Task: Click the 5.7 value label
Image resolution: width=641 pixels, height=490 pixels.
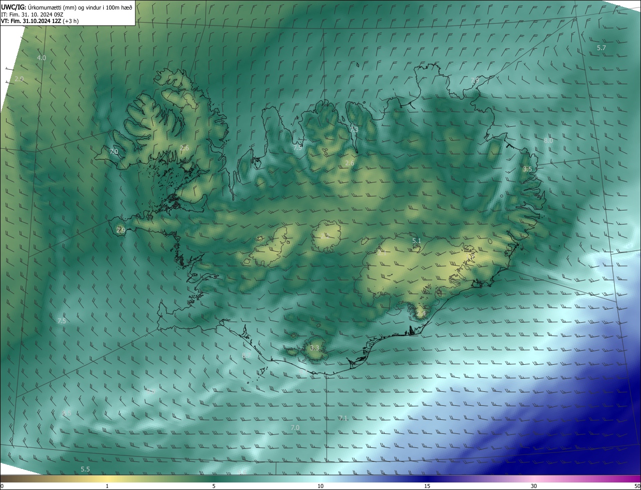Action: (x=601, y=48)
